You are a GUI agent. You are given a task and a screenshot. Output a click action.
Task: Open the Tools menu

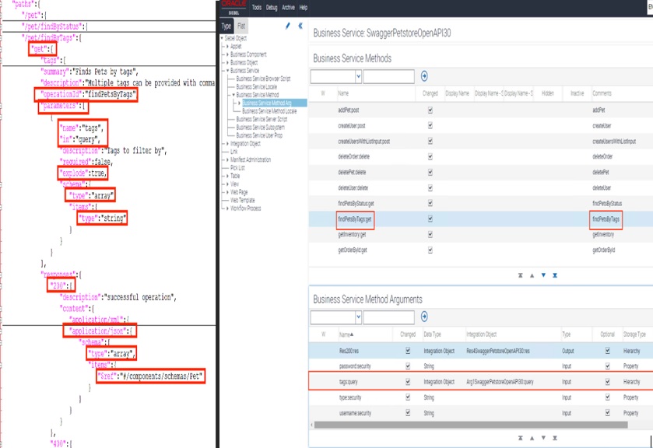click(x=257, y=8)
